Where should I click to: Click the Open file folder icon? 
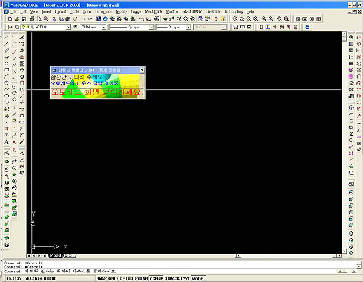(x=17, y=19)
